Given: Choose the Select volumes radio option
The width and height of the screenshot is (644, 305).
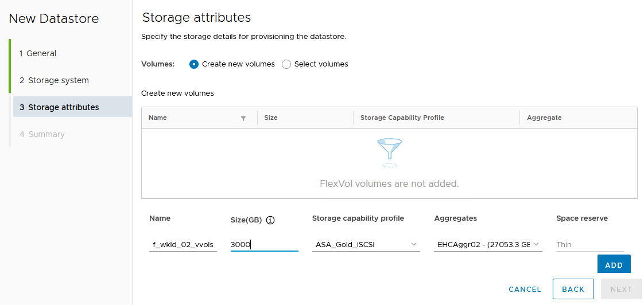Looking at the screenshot, I should (x=286, y=64).
